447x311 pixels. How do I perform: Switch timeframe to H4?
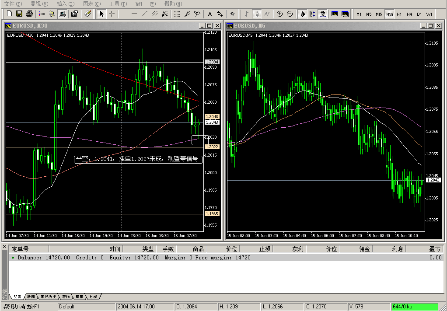pos(409,14)
